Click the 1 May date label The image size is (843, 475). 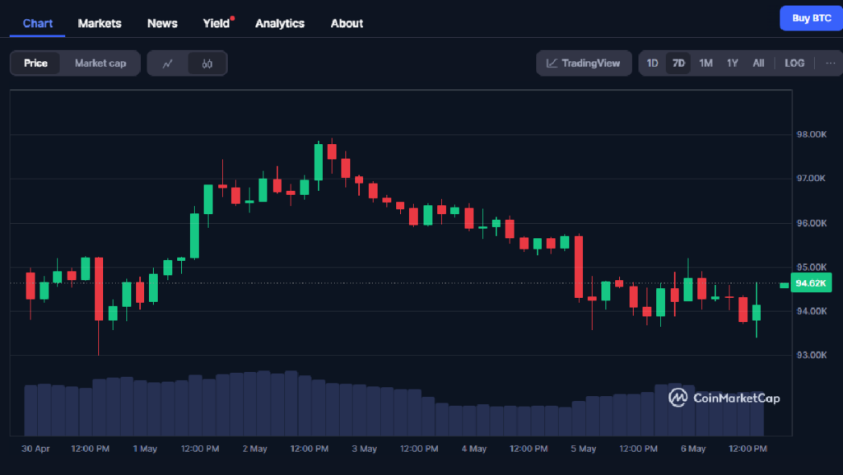[145, 449]
